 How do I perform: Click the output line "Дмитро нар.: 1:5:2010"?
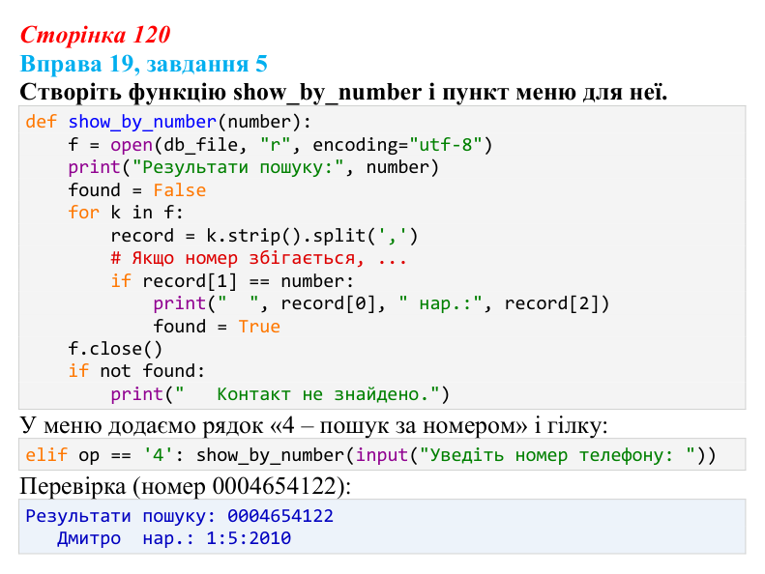coord(174,538)
